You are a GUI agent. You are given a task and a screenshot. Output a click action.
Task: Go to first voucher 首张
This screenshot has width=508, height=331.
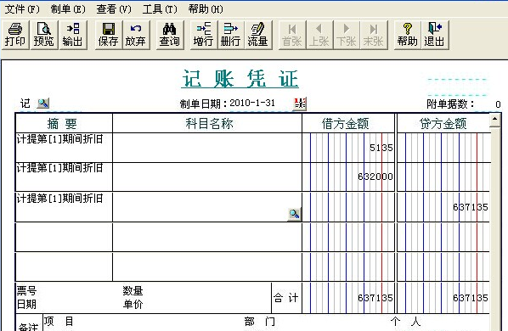pyautogui.click(x=292, y=35)
